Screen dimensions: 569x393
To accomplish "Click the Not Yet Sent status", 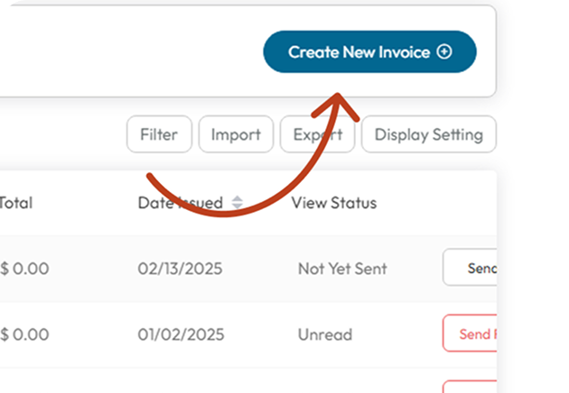I will click(x=342, y=268).
